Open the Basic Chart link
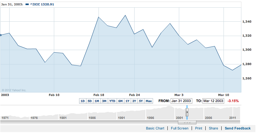Image resolution: width=257 pixels, height=133 pixels. [x=155, y=128]
